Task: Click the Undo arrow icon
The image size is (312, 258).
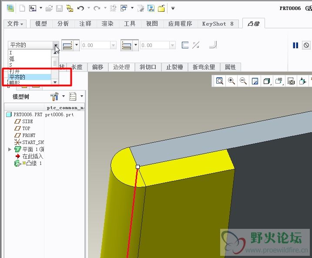Action: pos(81,8)
